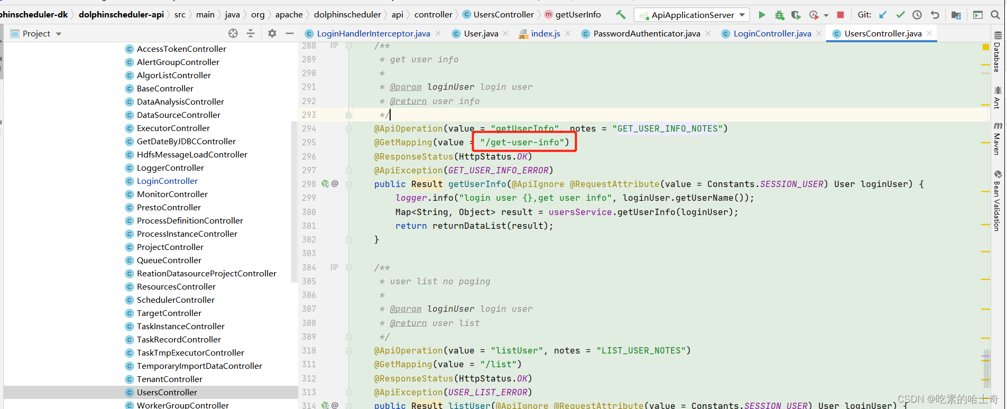Select UsersController in the project tree
This screenshot has width=1007, height=409.
tap(167, 392)
